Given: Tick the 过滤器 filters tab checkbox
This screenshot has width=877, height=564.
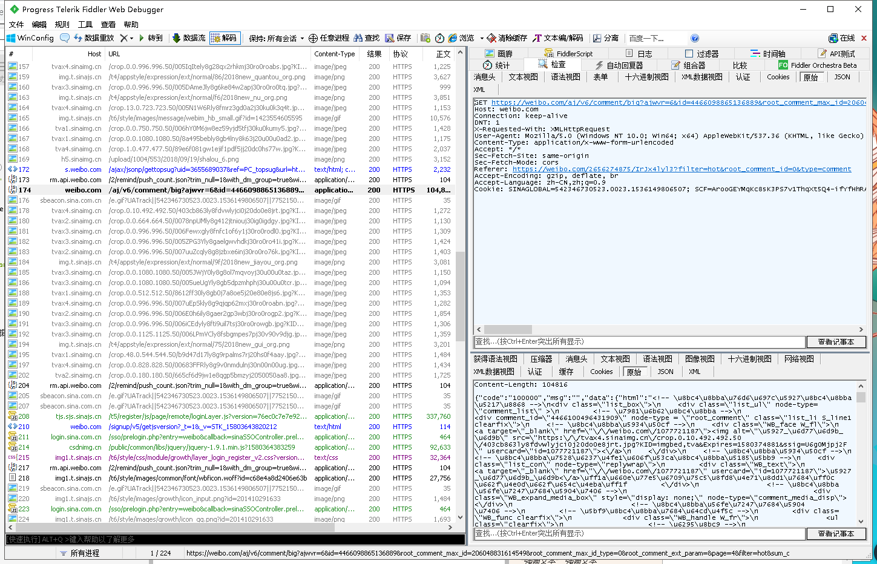Looking at the screenshot, I should coord(689,53).
